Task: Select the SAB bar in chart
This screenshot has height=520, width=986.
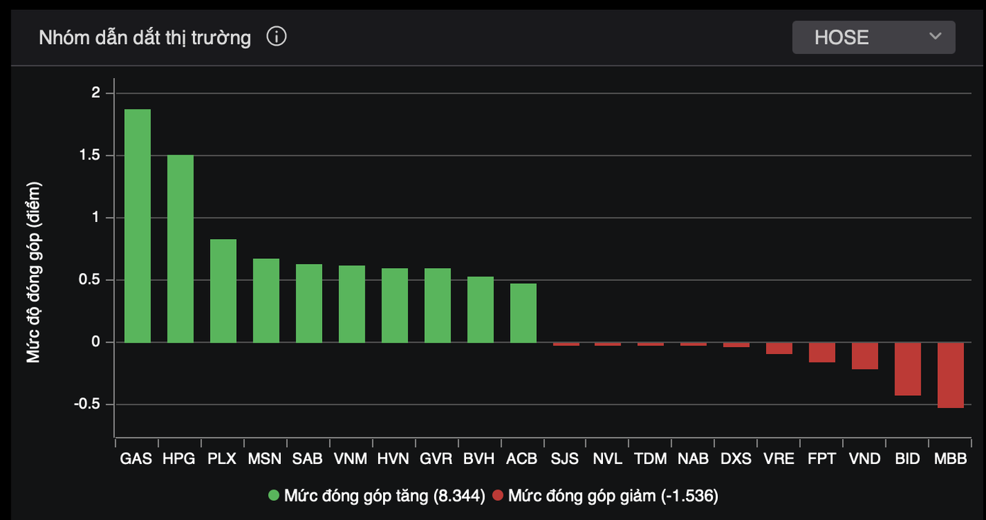Action: pos(309,304)
